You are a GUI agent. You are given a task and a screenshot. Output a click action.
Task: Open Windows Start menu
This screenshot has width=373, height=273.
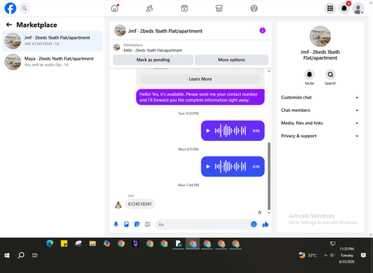7,255
